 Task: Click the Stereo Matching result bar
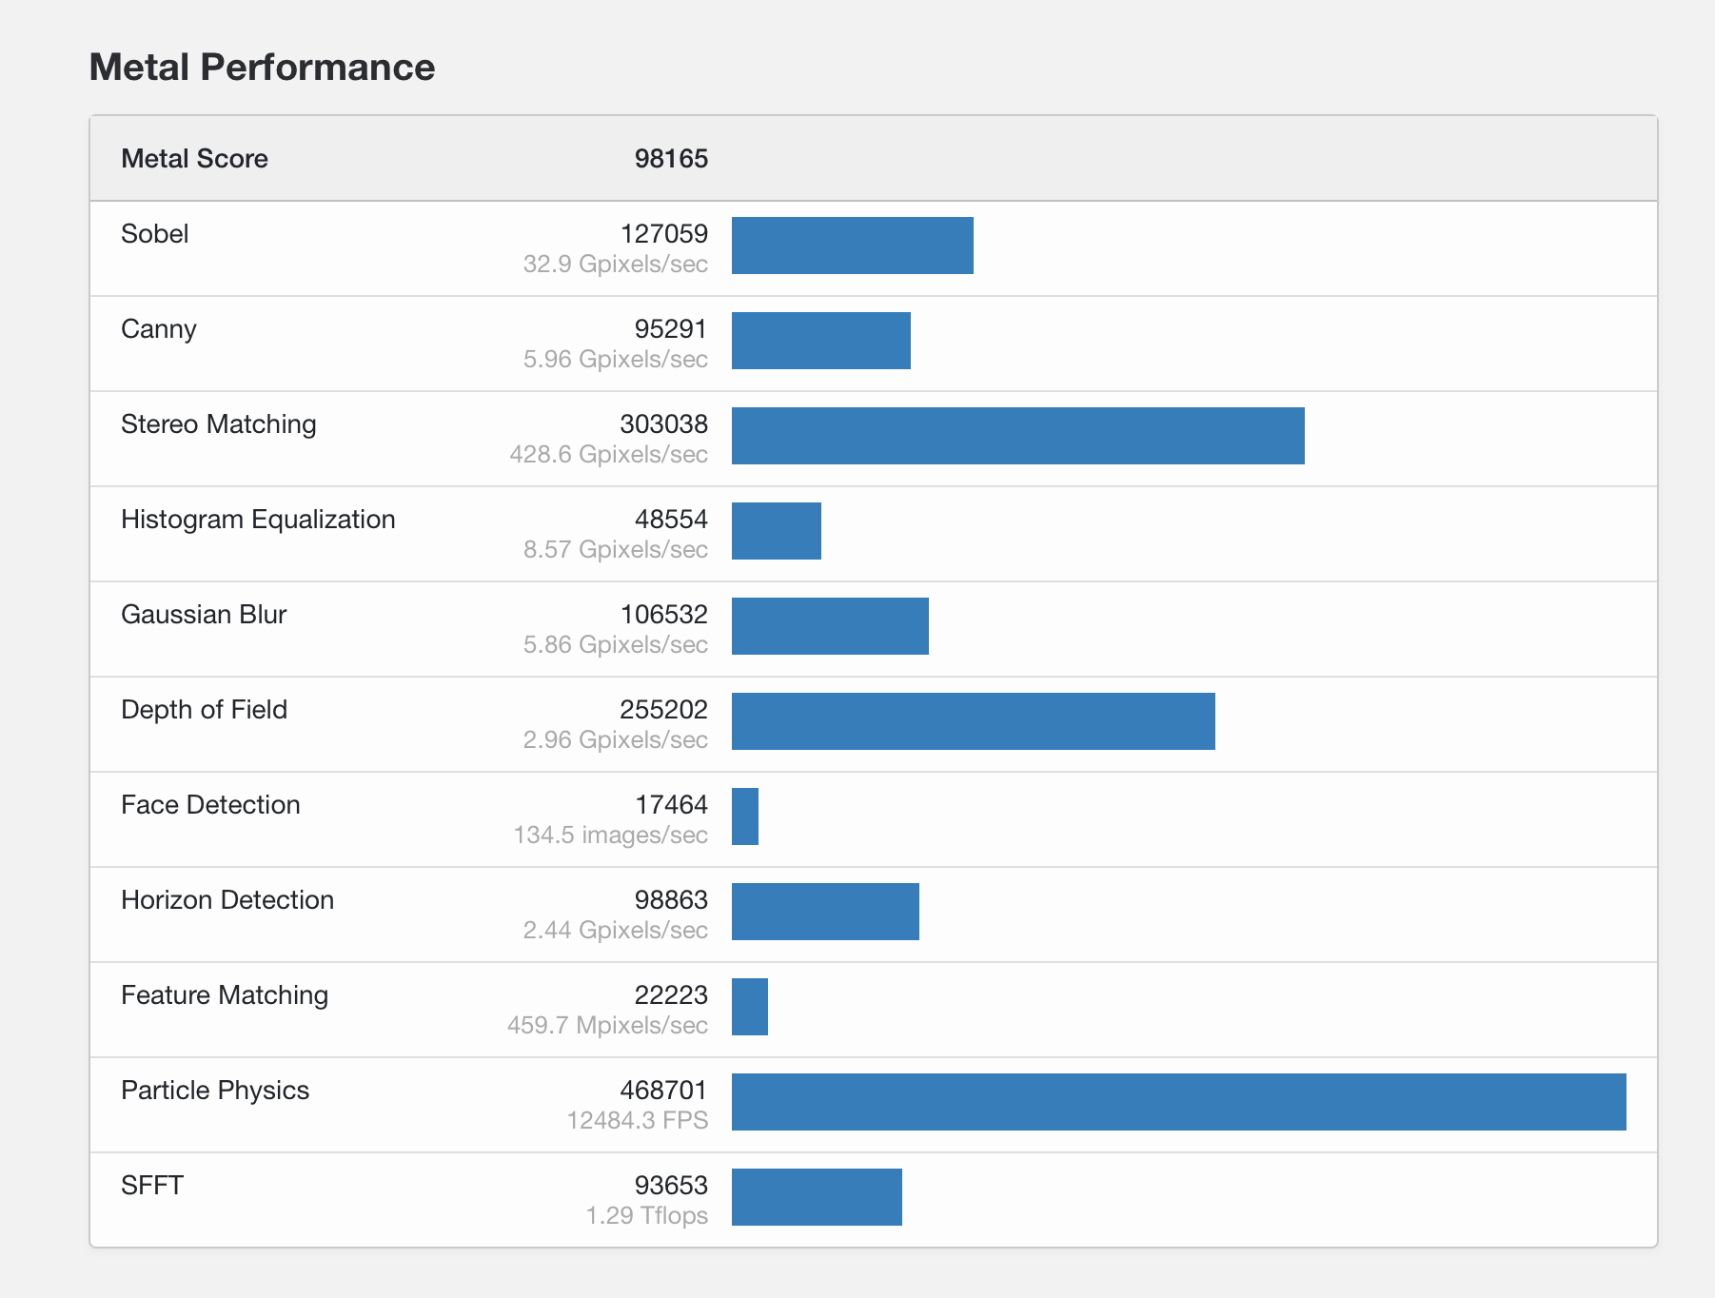click(x=1017, y=436)
